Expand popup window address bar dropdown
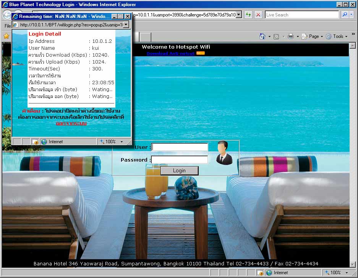Image resolution: width=358 pixels, height=278 pixels. 126,25
